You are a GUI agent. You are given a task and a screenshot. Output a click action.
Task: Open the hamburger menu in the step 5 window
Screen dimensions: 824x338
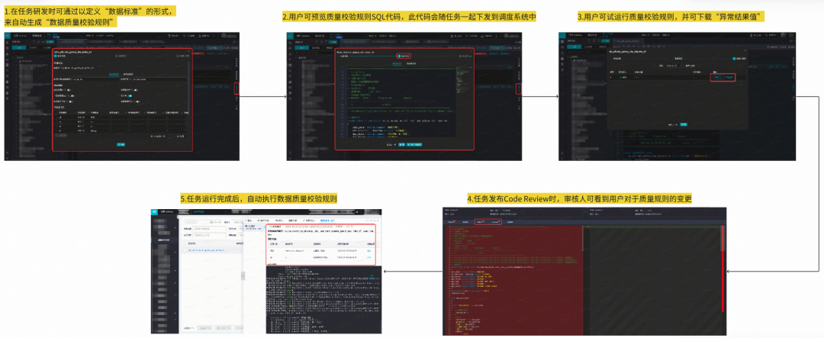coord(154,212)
